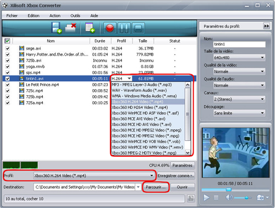The image size is (275, 208).
Task: Uncheck the sps.mp4 checkbox
Action: (8, 73)
